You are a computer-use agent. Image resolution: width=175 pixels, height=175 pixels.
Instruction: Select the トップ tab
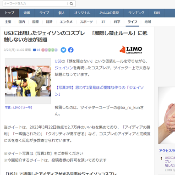point(10,13)
